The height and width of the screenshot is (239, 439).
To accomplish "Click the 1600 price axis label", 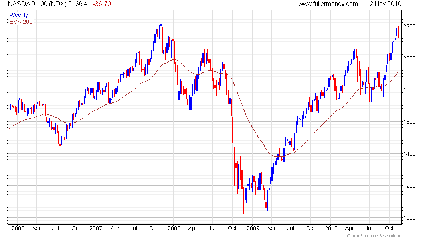I will click(x=409, y=122).
